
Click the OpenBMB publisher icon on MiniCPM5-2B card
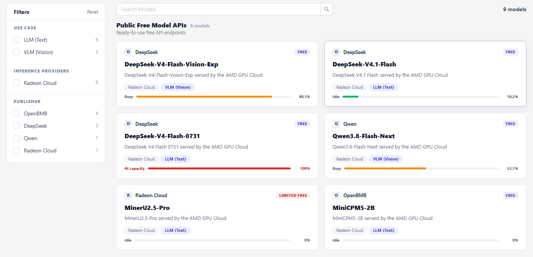point(336,195)
